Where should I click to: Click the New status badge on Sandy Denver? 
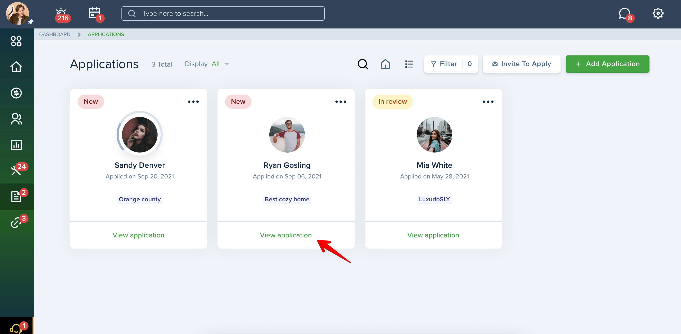[91, 102]
